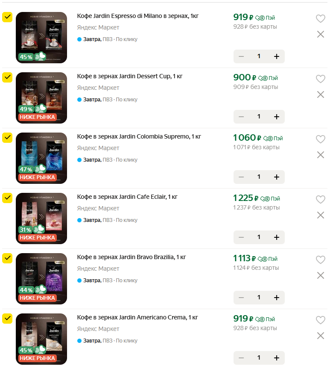336x372 pixels.
Task: Favorite the Colombia Supremo coffee
Action: 320,139
